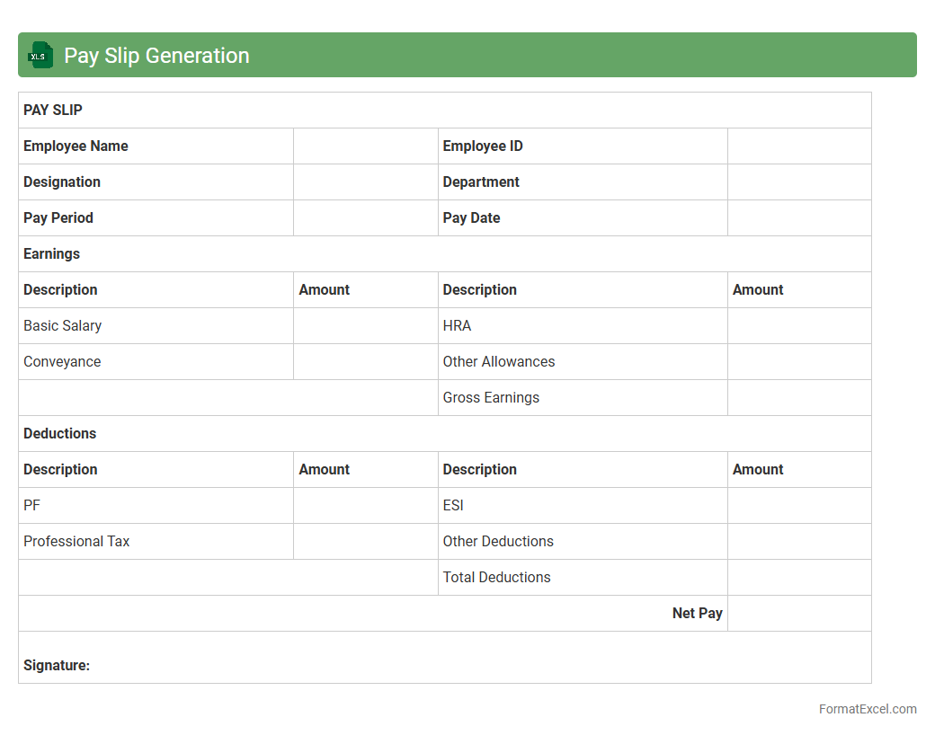Click the Basic Salary amount cell
This screenshot has width=935, height=735.
click(x=365, y=326)
